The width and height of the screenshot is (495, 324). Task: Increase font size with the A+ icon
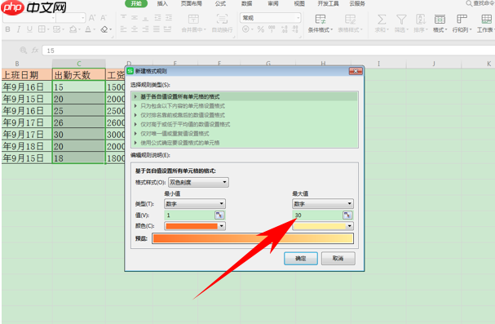[x=92, y=18]
